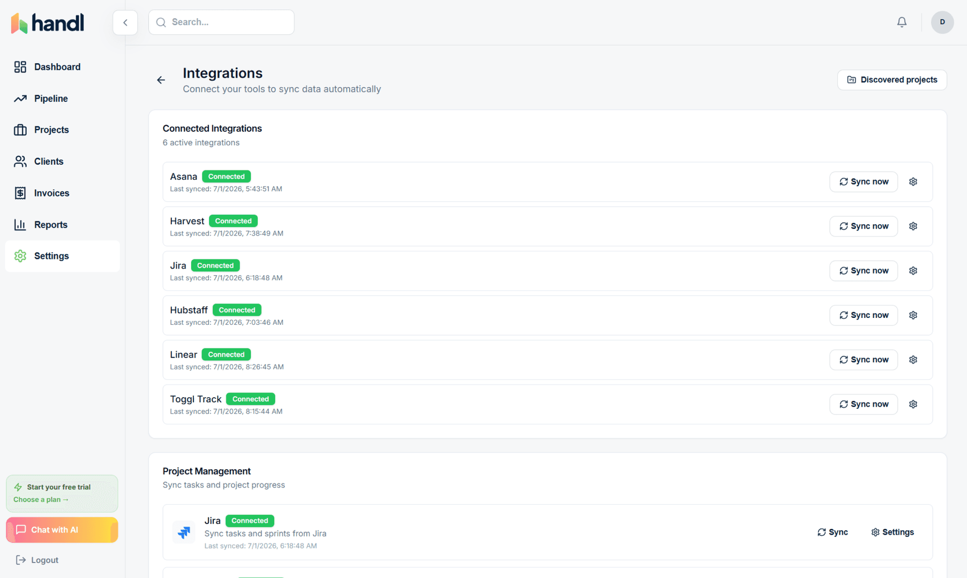Open the notifications bell
This screenshot has width=967, height=578.
[902, 22]
